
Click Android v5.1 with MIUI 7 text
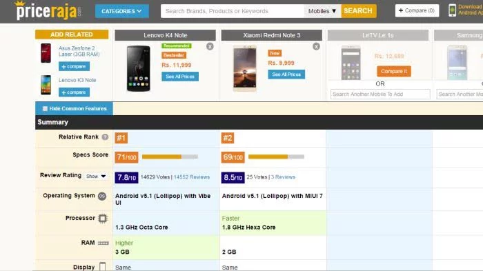273,196
